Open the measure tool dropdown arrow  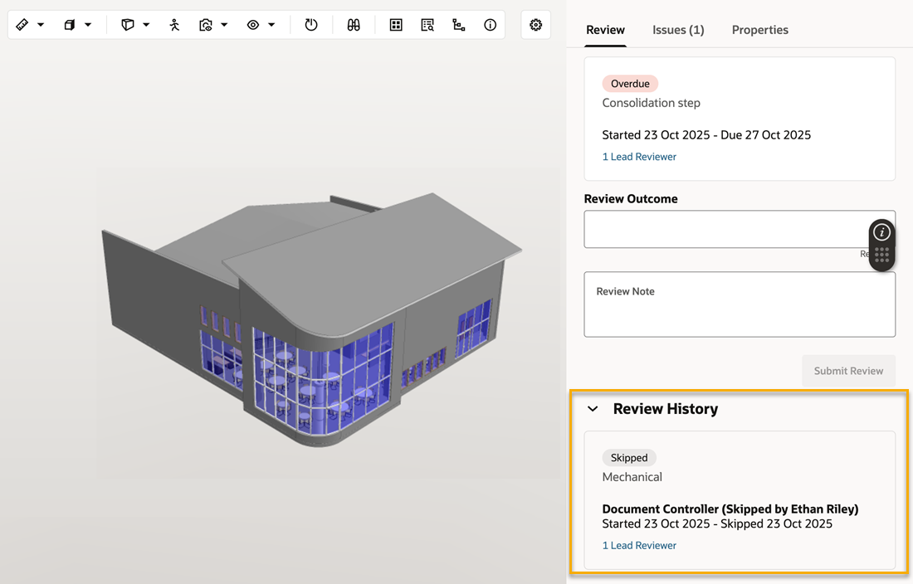point(41,25)
